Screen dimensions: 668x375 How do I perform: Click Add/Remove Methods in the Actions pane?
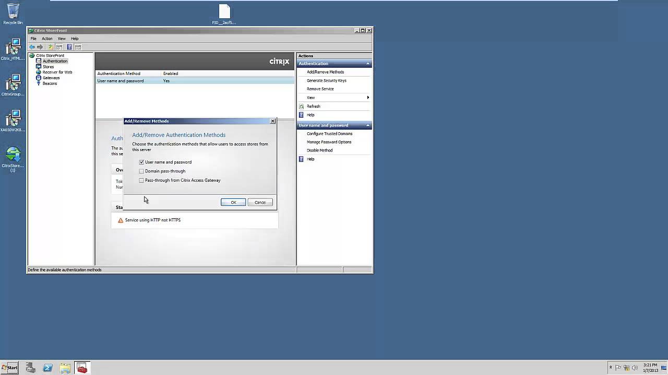tap(325, 72)
